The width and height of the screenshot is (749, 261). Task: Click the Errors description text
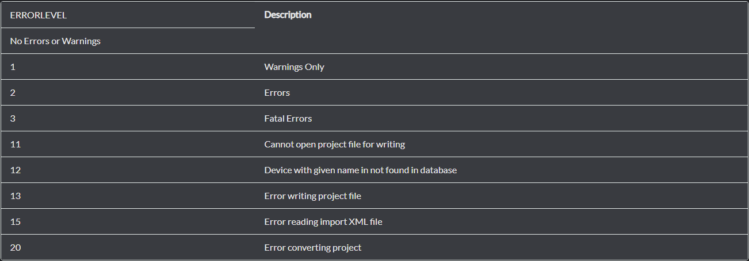click(x=277, y=93)
